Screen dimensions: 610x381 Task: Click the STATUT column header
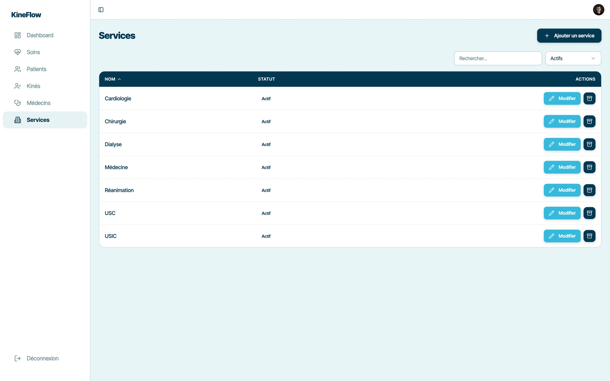point(266,79)
